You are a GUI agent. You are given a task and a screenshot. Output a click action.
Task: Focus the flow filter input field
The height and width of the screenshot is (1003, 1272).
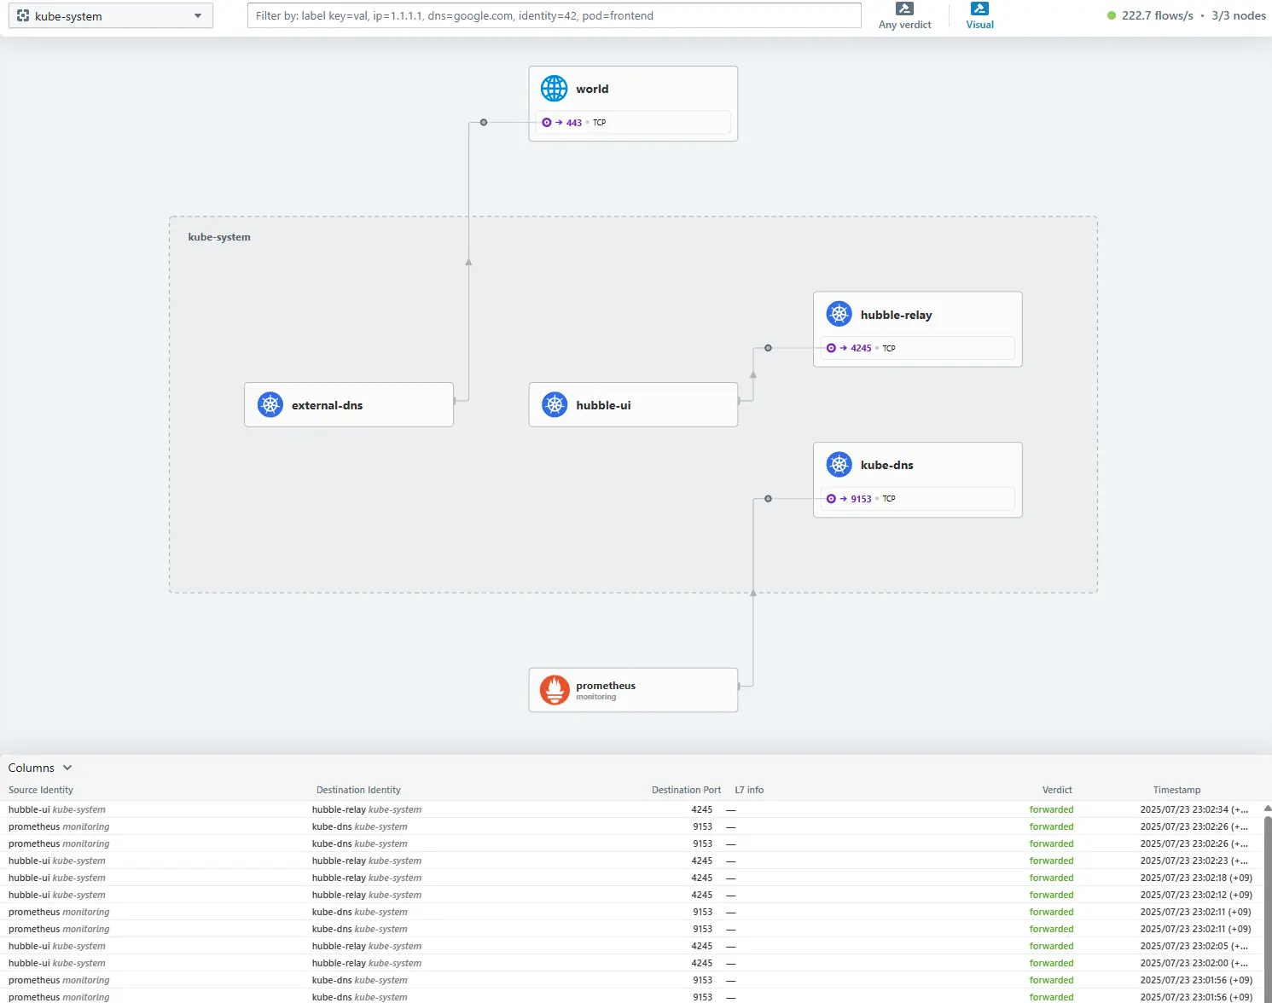coord(555,15)
